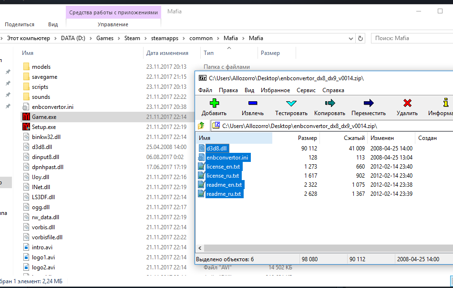The width and height of the screenshot is (453, 288).
Task: Select the binkw32.dll file icon
Action: click(x=26, y=137)
